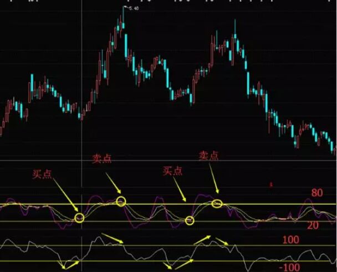
Task: Click the leftmost 卖点 red text label
Action: pyautogui.click(x=103, y=160)
